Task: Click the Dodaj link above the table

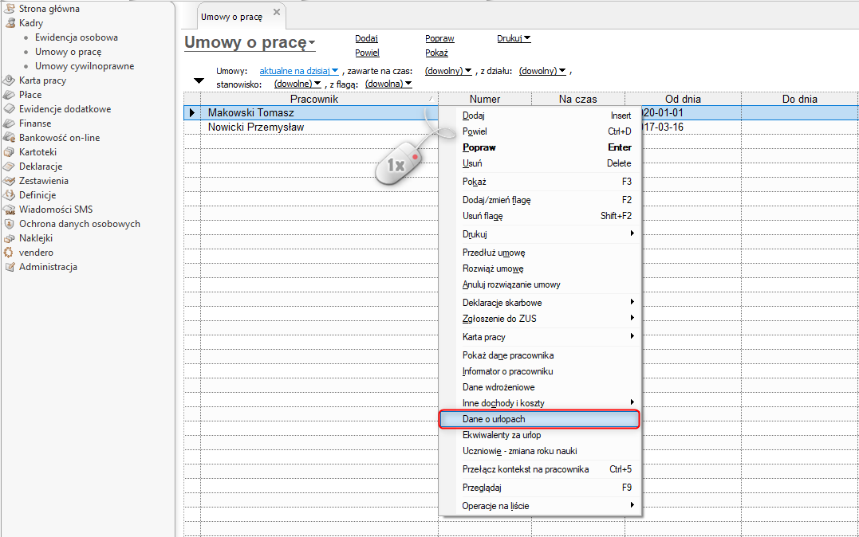Action: (367, 38)
